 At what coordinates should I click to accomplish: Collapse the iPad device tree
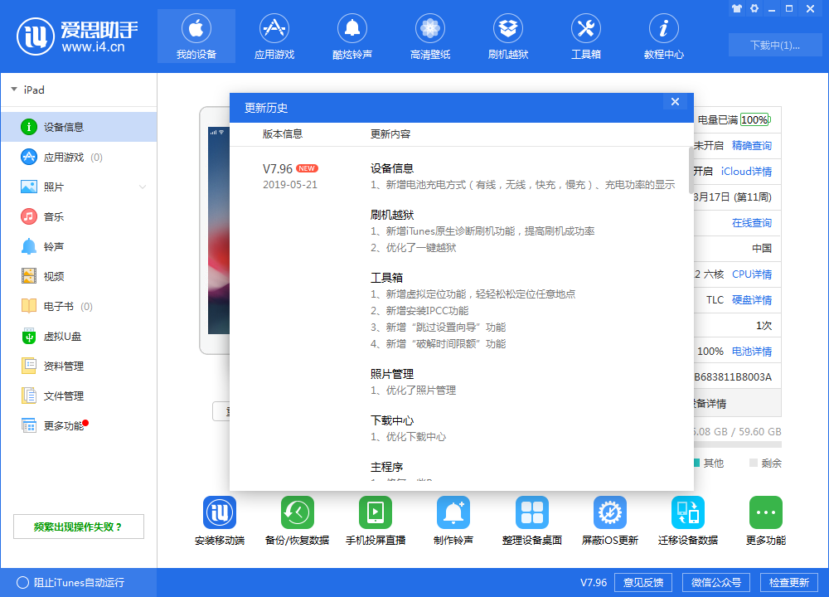point(14,90)
